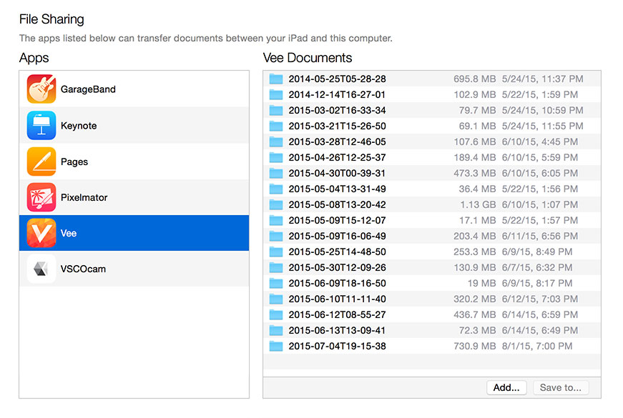Select document name 2015-06-09T18-16-50

(338, 283)
